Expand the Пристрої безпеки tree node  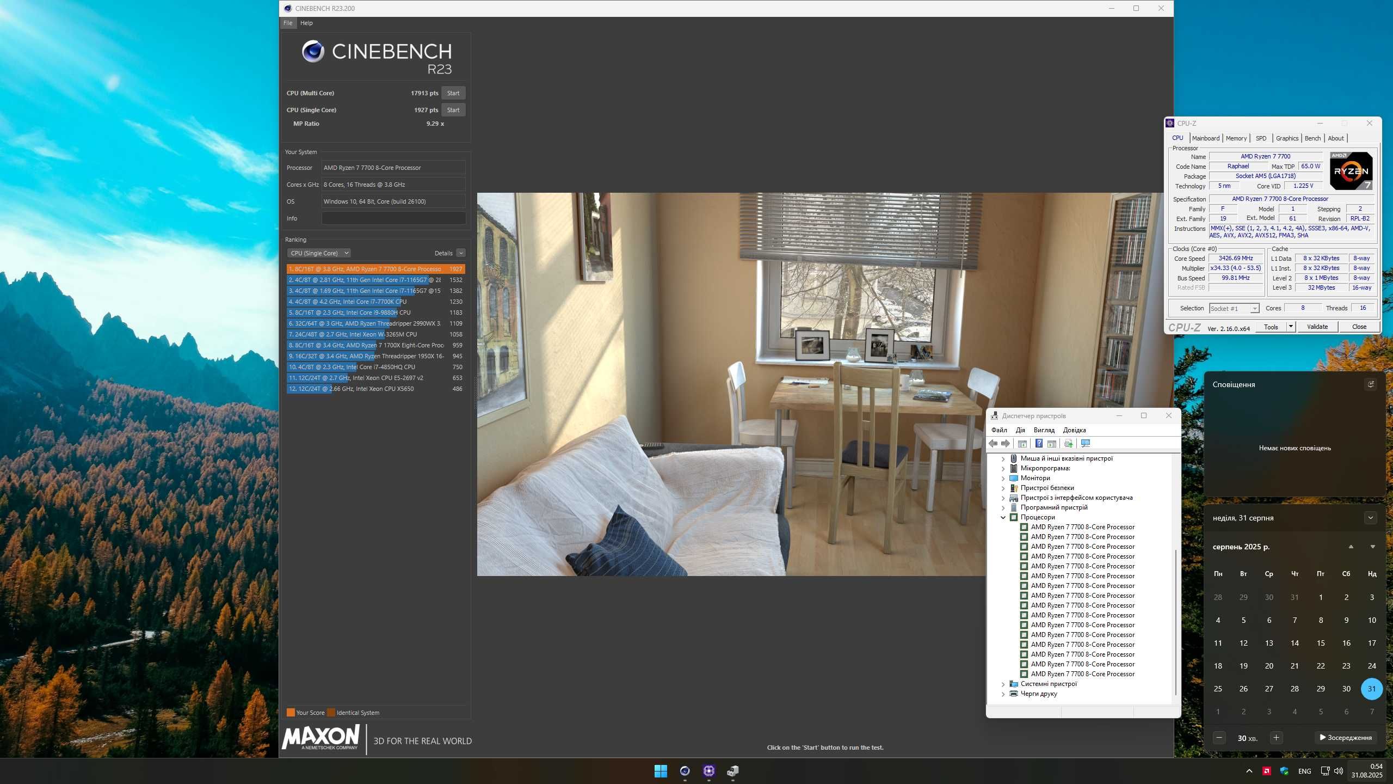tap(1003, 488)
